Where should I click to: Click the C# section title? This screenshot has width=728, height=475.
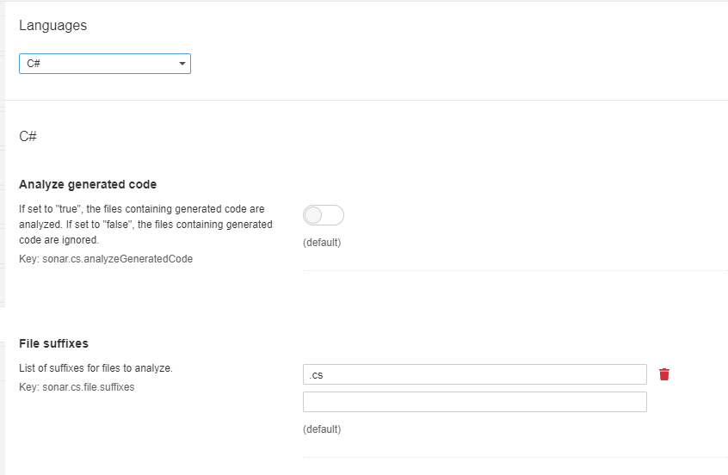click(x=28, y=137)
